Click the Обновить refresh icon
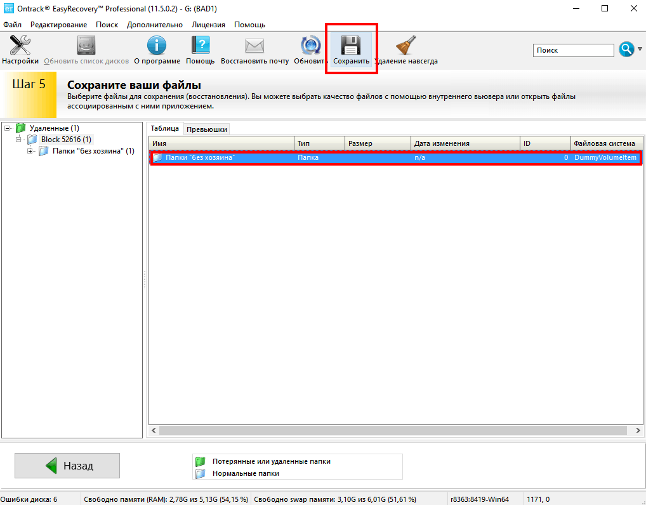This screenshot has width=646, height=505. tap(310, 46)
